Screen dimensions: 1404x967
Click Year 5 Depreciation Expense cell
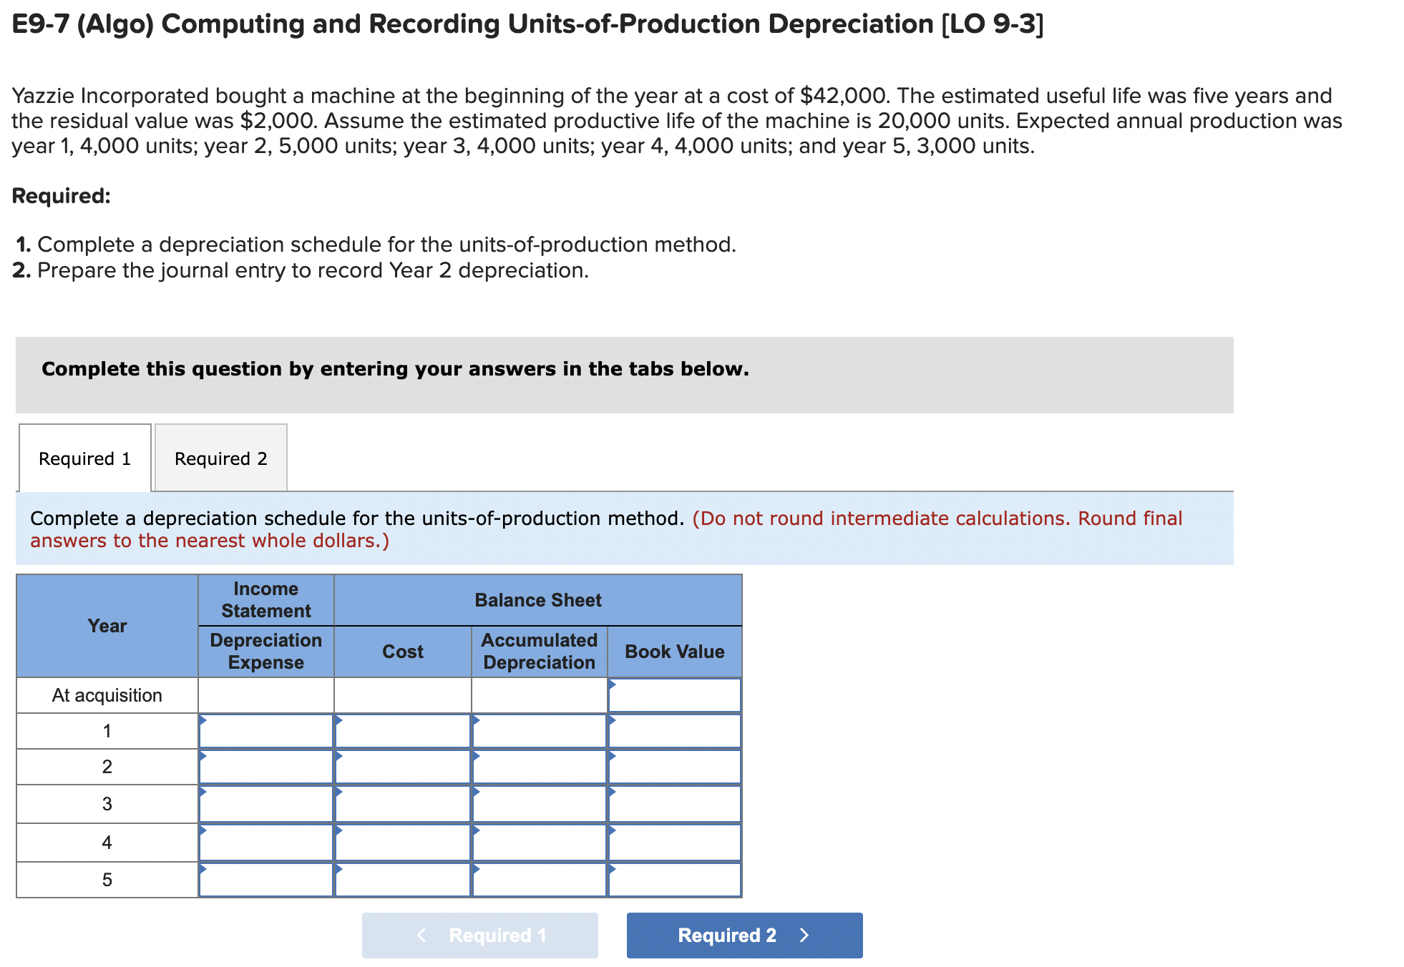pos(266,880)
